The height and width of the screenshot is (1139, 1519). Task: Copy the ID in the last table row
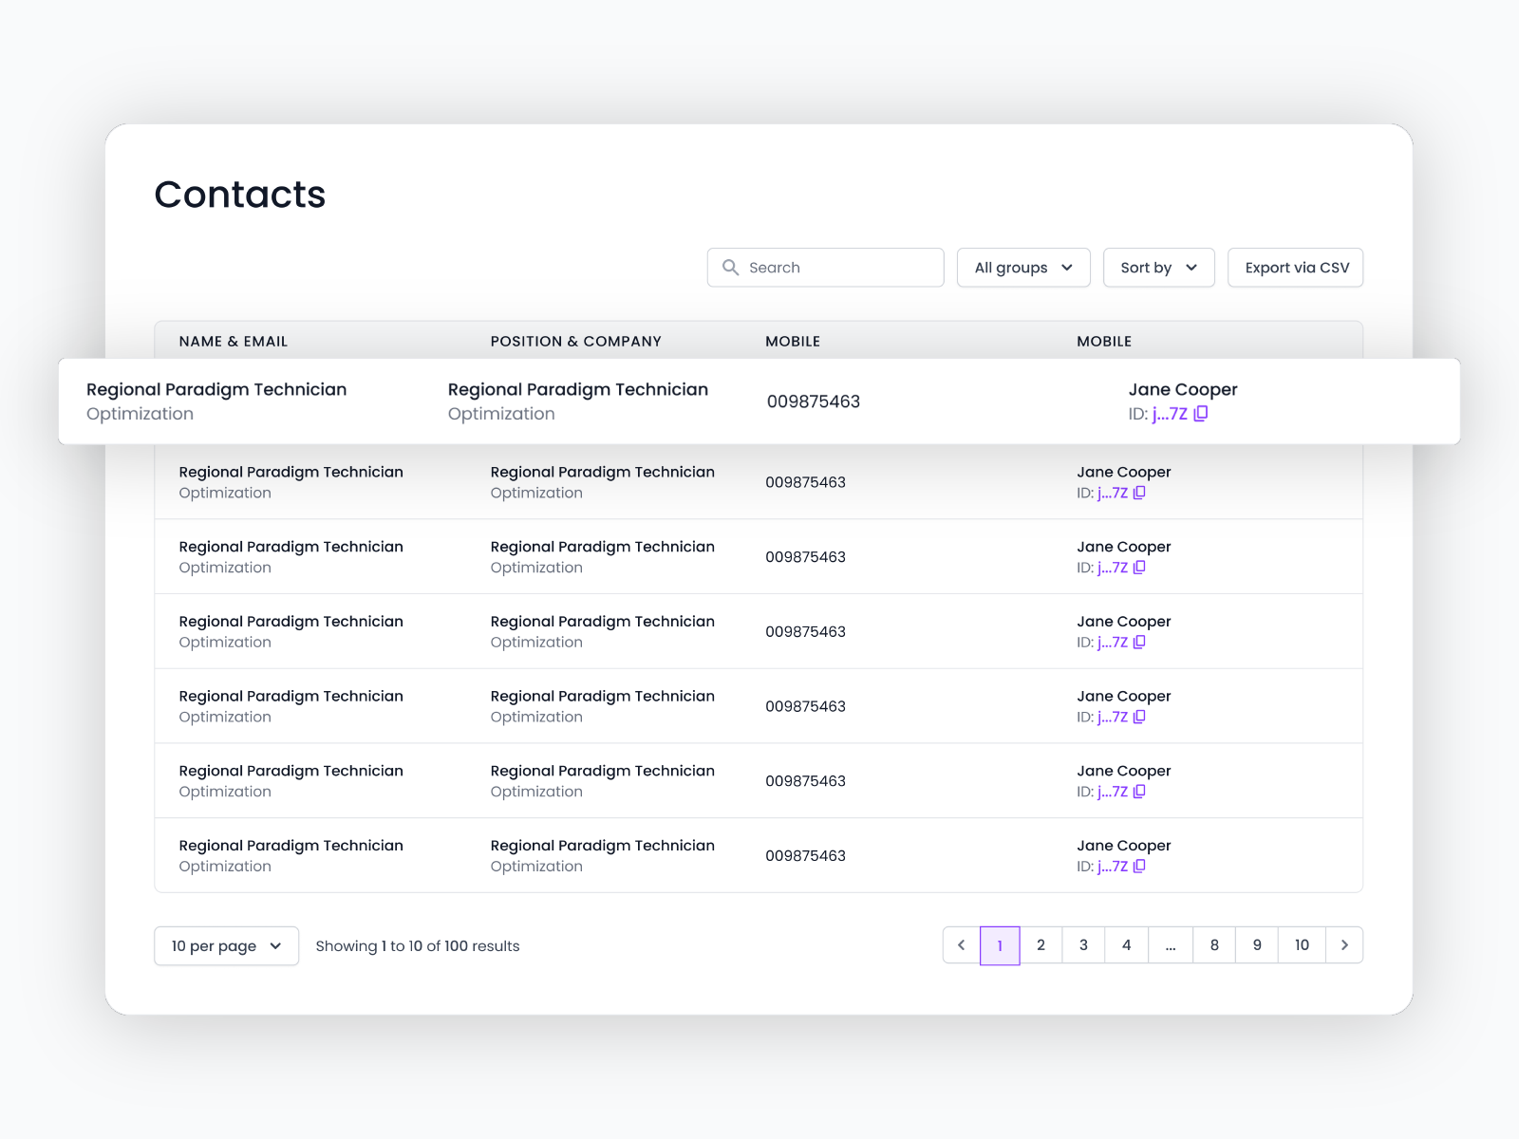(1139, 866)
